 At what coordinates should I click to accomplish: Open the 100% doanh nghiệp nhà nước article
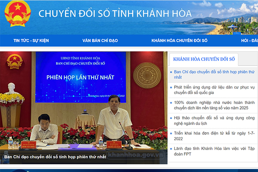pyautogui.click(x=214, y=105)
